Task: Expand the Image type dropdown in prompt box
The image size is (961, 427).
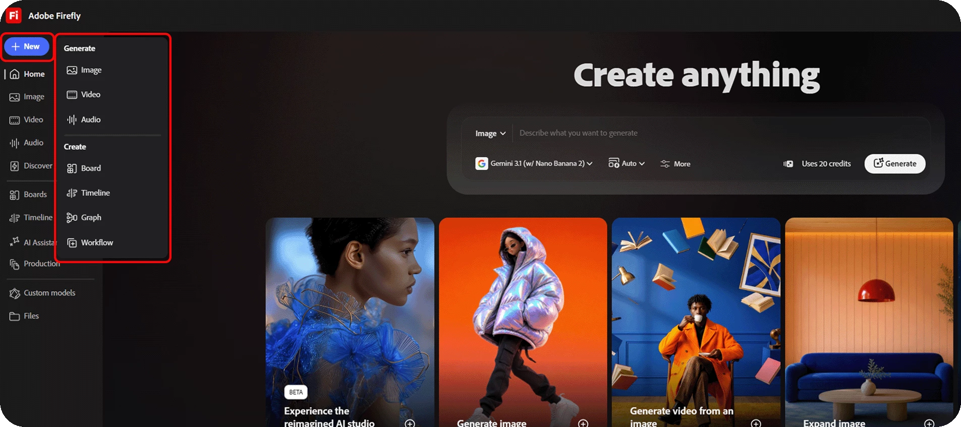Action: 490,133
